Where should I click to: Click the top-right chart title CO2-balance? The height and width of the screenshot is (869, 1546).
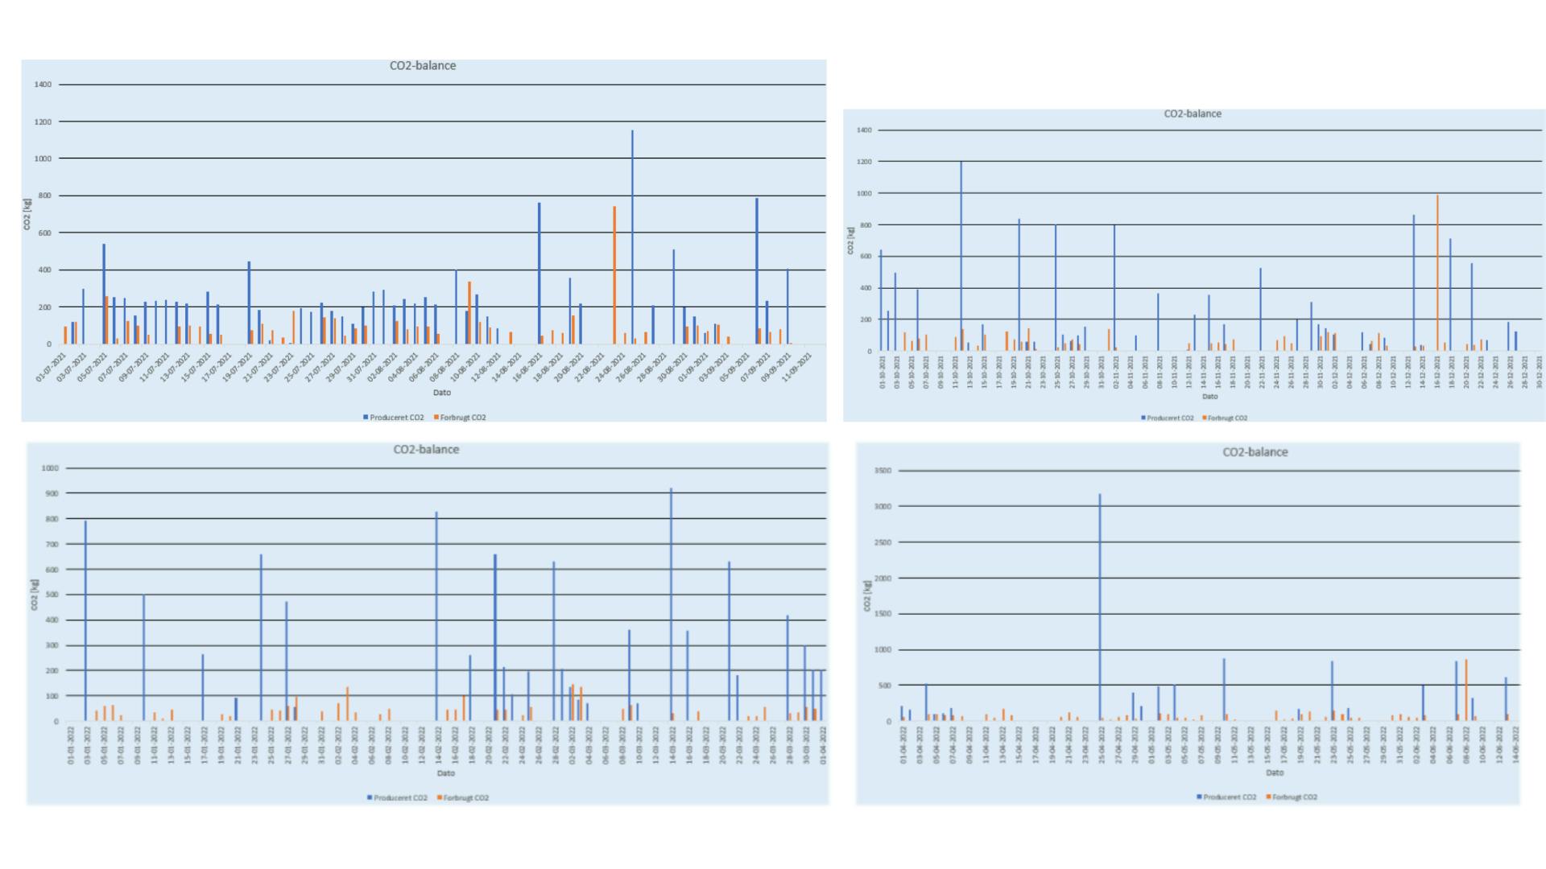[1193, 114]
